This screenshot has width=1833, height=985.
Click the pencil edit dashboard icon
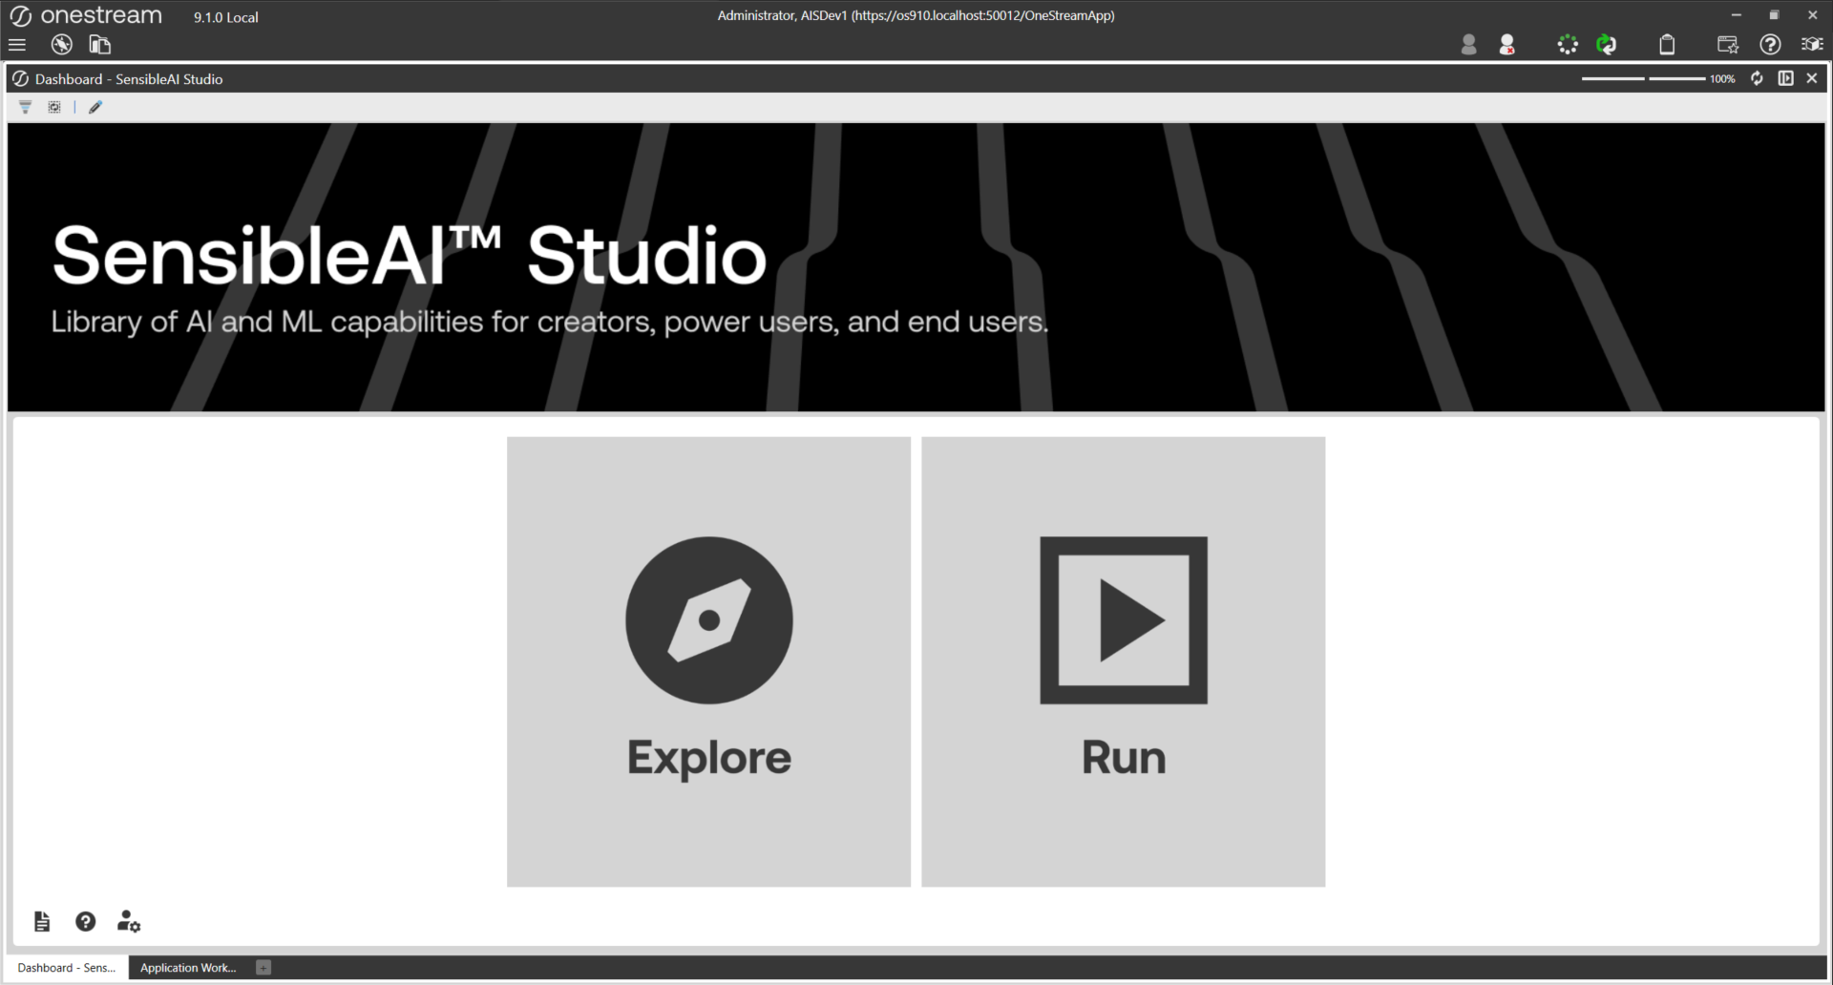(x=95, y=107)
